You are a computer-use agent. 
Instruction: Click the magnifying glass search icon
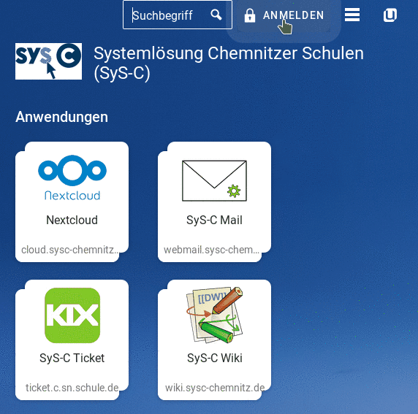coord(216,15)
